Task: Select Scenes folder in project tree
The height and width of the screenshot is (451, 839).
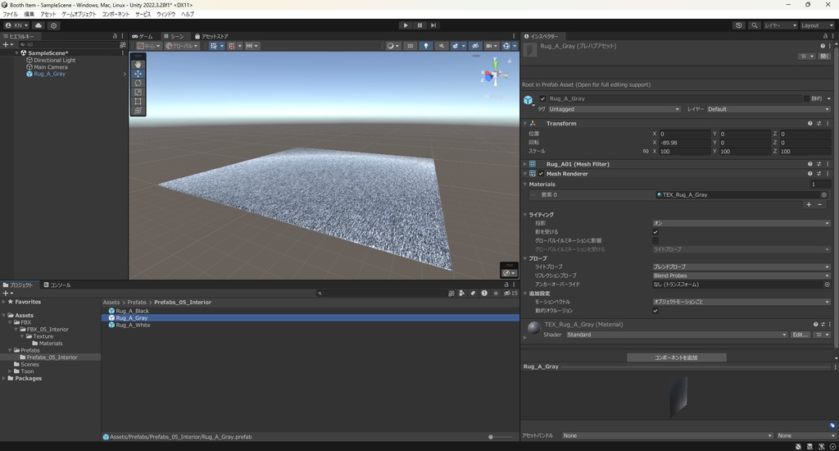Action: point(29,364)
